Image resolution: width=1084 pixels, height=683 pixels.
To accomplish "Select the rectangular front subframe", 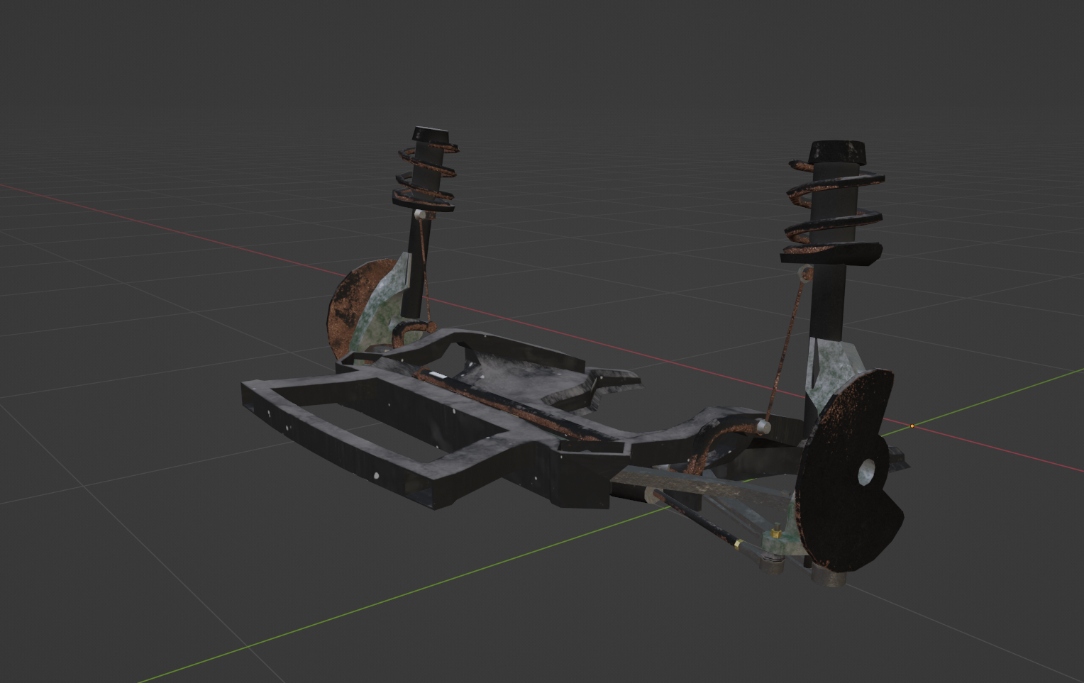I will pos(380,436).
